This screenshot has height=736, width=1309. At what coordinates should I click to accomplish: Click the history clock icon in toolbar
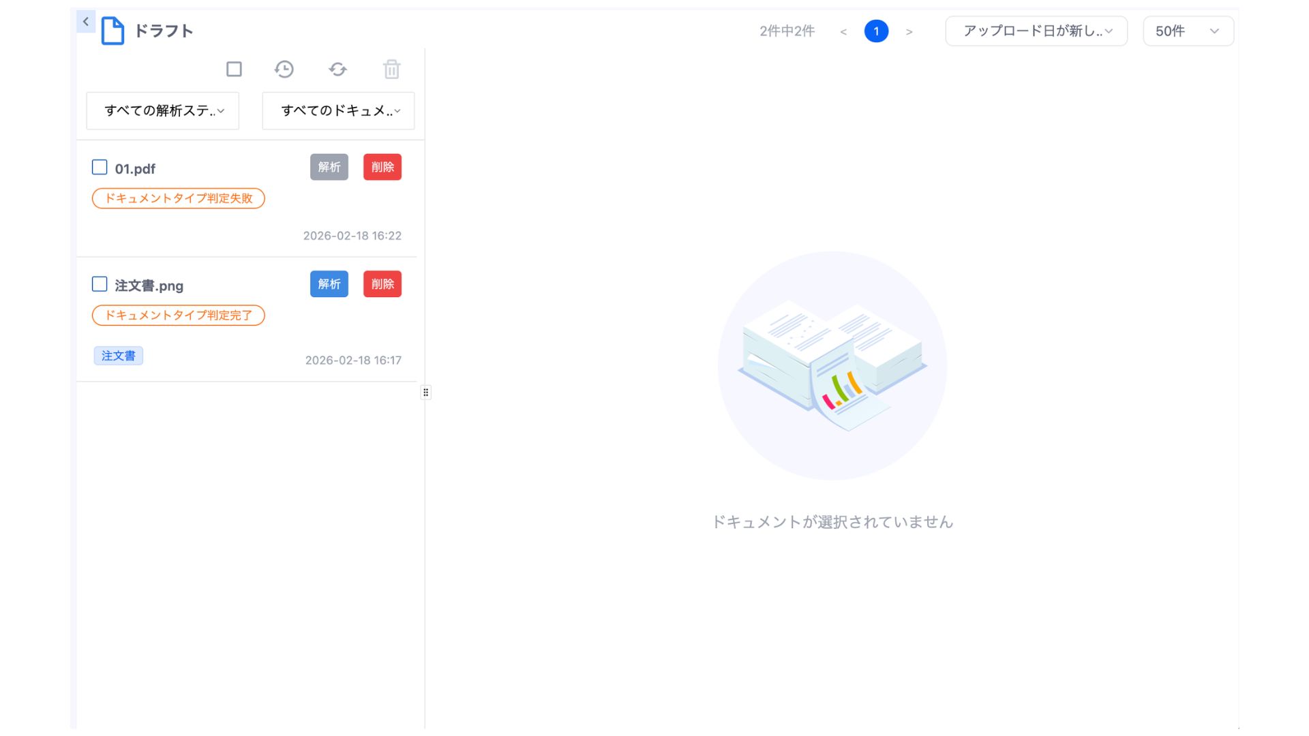(284, 69)
